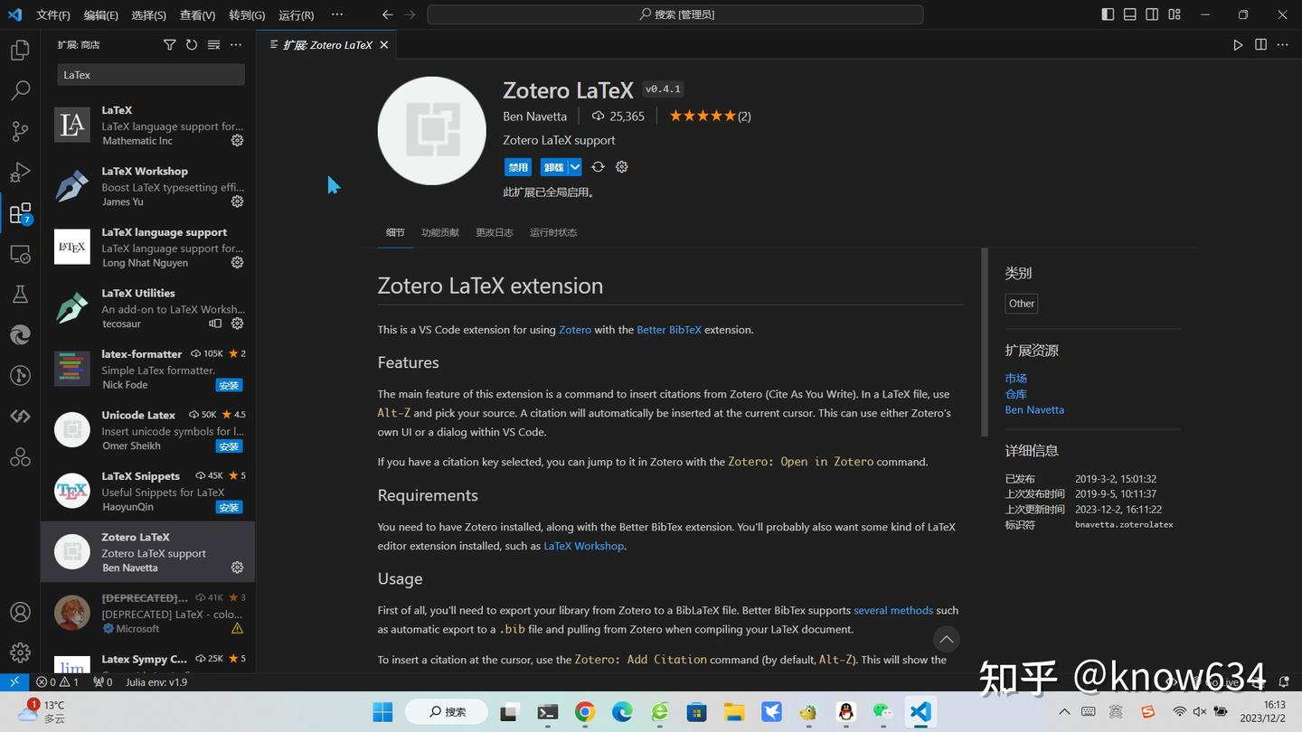Image resolution: width=1302 pixels, height=732 pixels.
Task: Open the Remote Explorer view
Action: 20,254
